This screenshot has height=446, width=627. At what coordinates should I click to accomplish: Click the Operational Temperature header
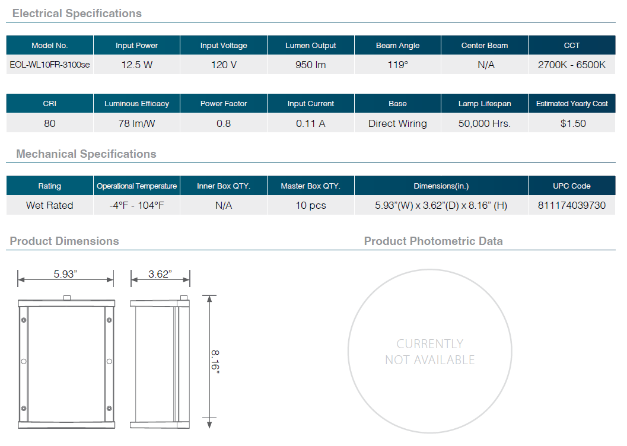137,186
